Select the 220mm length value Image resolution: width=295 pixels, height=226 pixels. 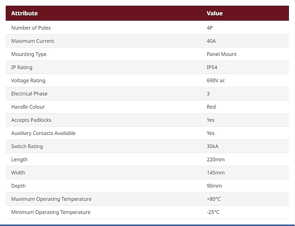(x=215, y=159)
